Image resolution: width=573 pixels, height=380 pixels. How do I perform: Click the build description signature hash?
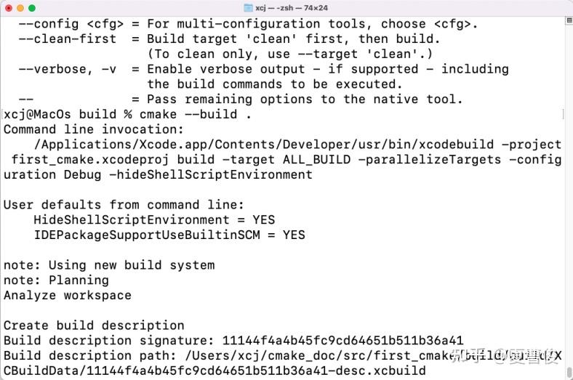[x=342, y=341]
